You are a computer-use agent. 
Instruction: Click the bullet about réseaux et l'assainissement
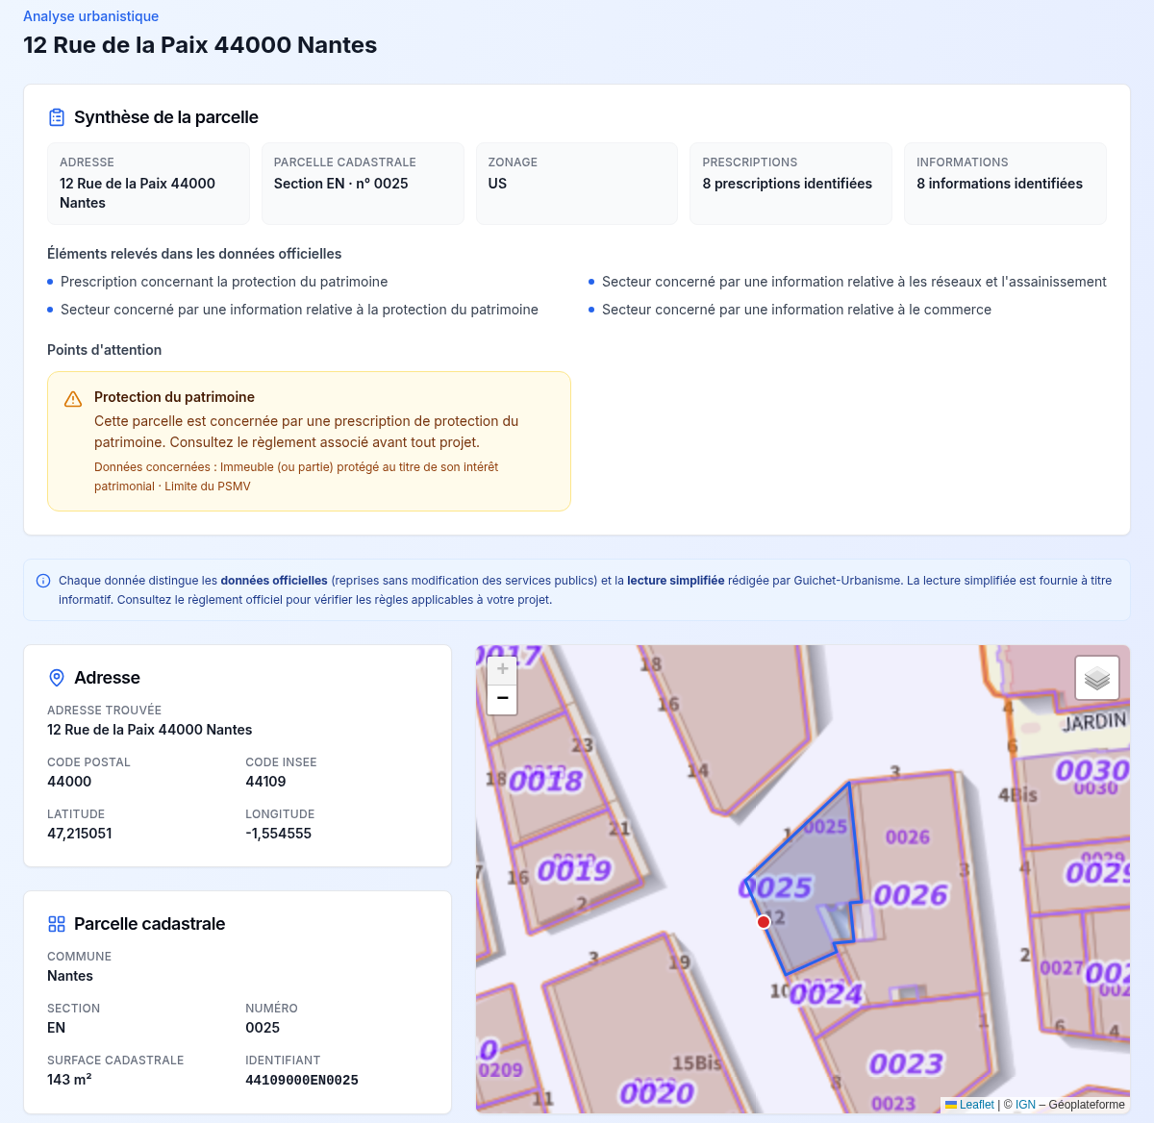point(854,282)
